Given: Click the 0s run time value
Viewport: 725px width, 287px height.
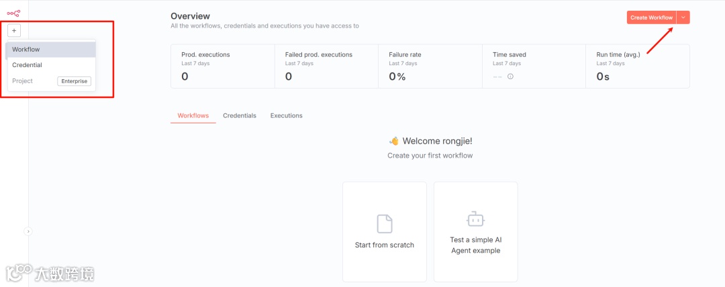Looking at the screenshot, I should 603,76.
